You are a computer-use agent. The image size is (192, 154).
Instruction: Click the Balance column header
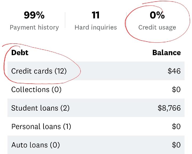click(x=166, y=52)
